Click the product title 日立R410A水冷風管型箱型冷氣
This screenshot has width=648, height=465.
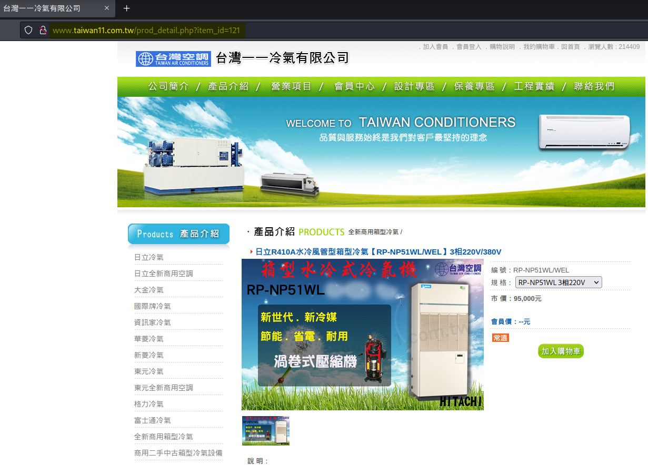378,252
